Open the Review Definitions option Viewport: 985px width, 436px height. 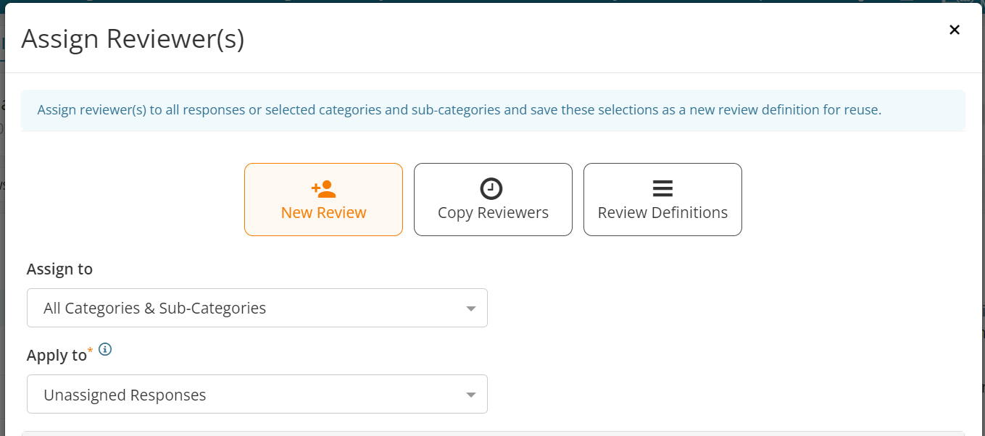[x=662, y=199]
